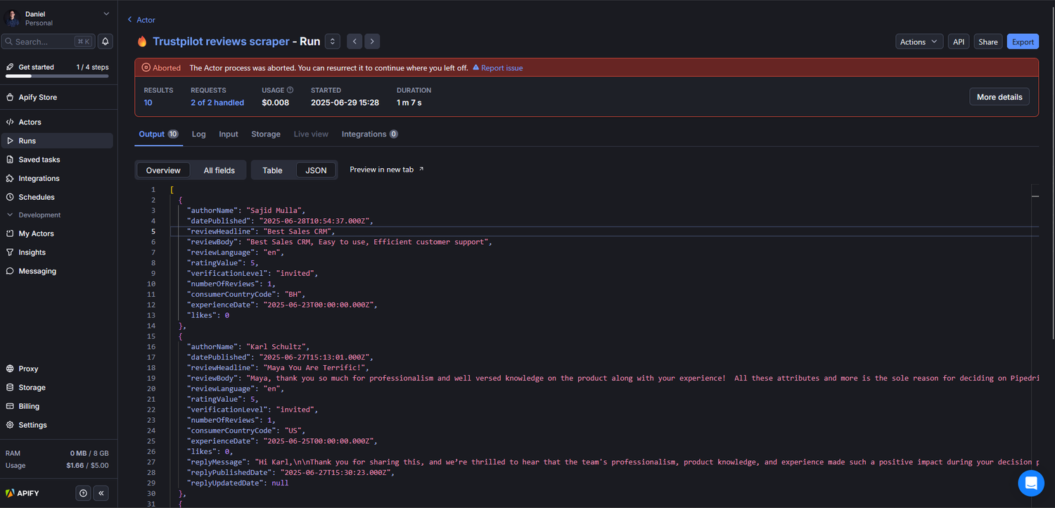The width and height of the screenshot is (1055, 508).
Task: Select the JSON view toggle
Action: click(x=316, y=170)
